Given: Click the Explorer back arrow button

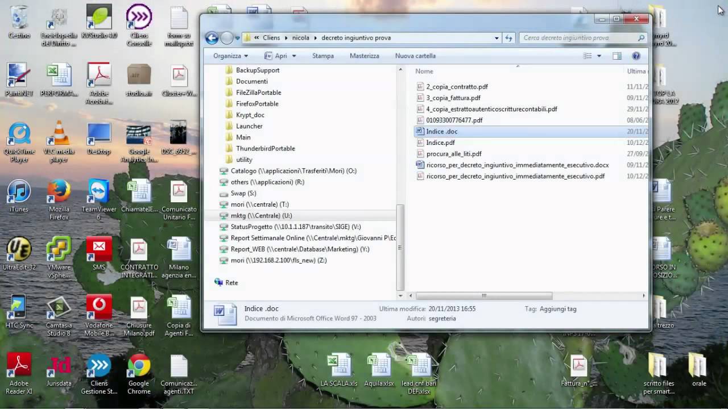Looking at the screenshot, I should (212, 38).
